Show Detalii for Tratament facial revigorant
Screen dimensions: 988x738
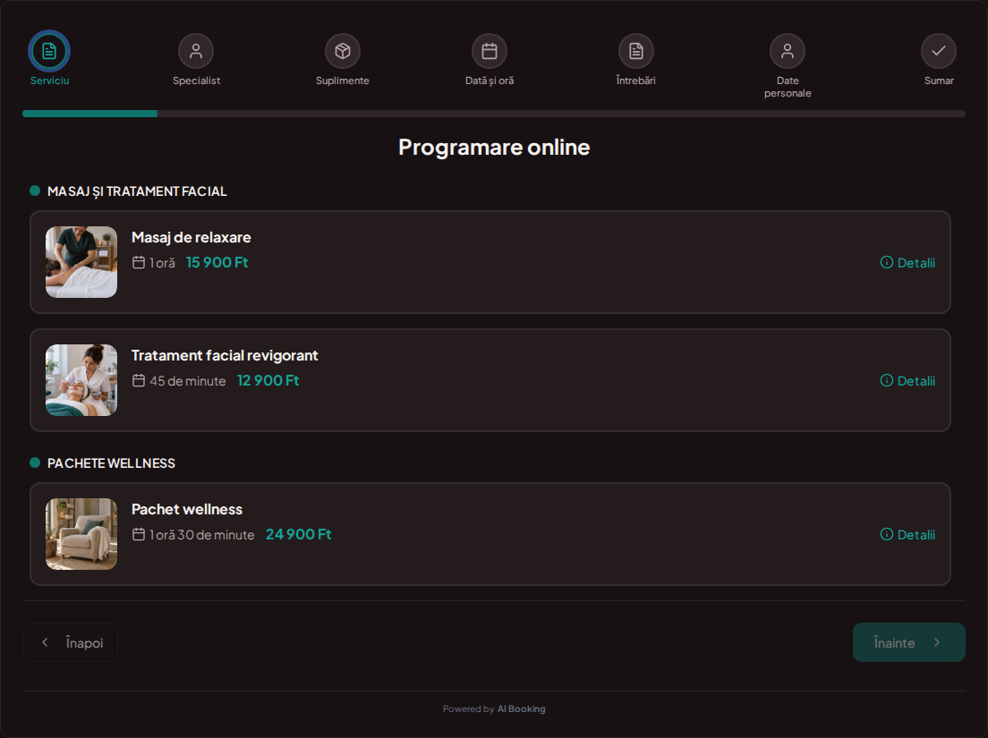(x=907, y=381)
